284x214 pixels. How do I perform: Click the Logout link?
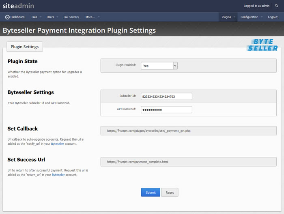tap(273, 17)
